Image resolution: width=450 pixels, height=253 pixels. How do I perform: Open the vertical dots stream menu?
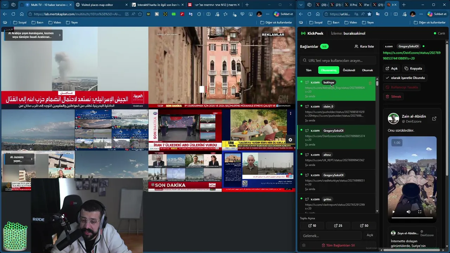point(290,113)
